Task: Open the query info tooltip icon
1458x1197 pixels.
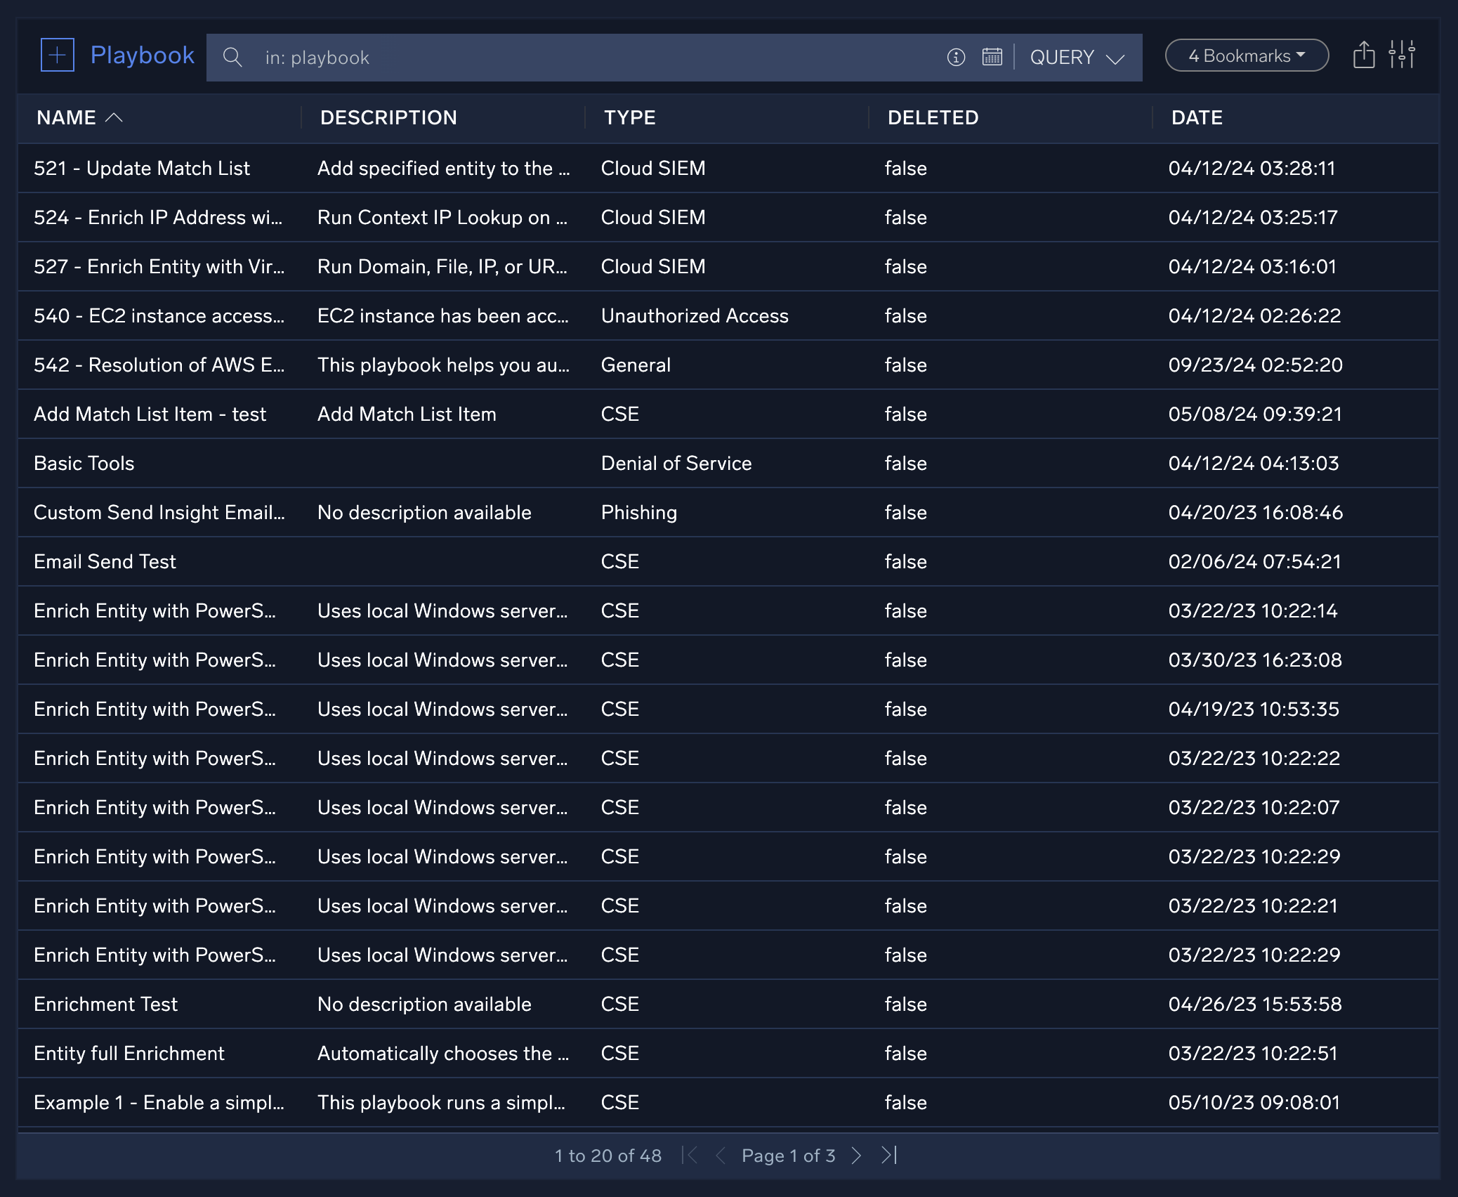Action: 956,58
